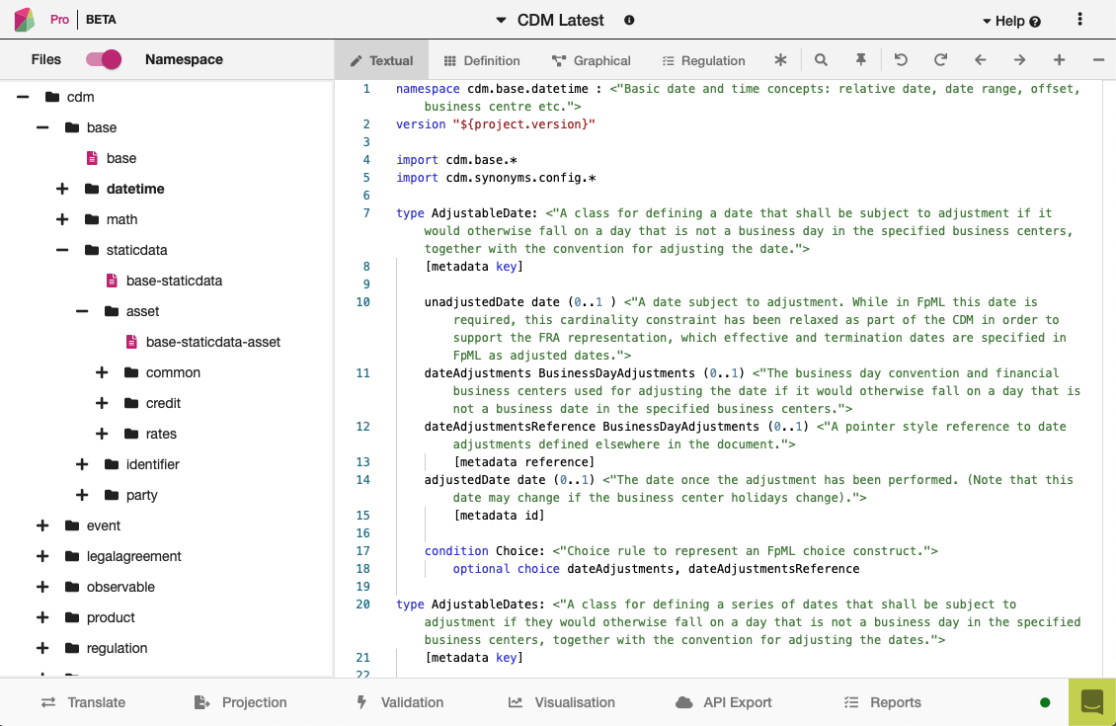Click the plus zoom-in icon in toolbar
This screenshot has width=1116, height=726.
point(1059,60)
